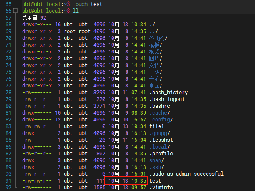Click the time 16:57 on .config row

click(x=139, y=120)
